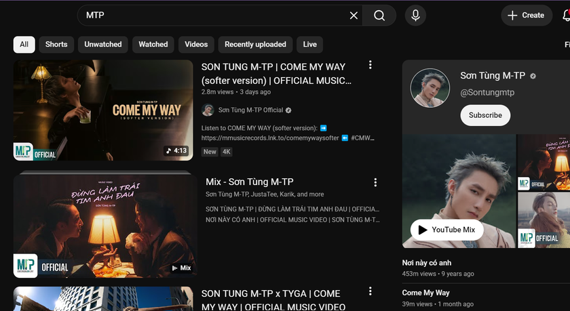
Task: Open the Sơn Tùng M-TP profile picture in the side panel
Action: coord(430,88)
